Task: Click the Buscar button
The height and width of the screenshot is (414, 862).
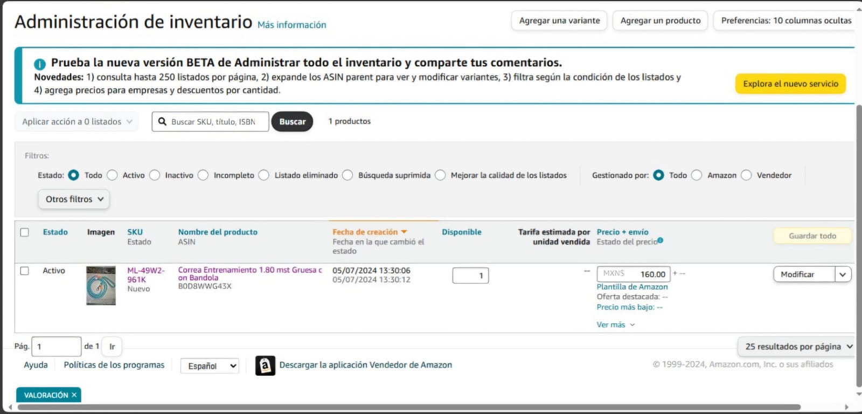Action: coord(292,122)
